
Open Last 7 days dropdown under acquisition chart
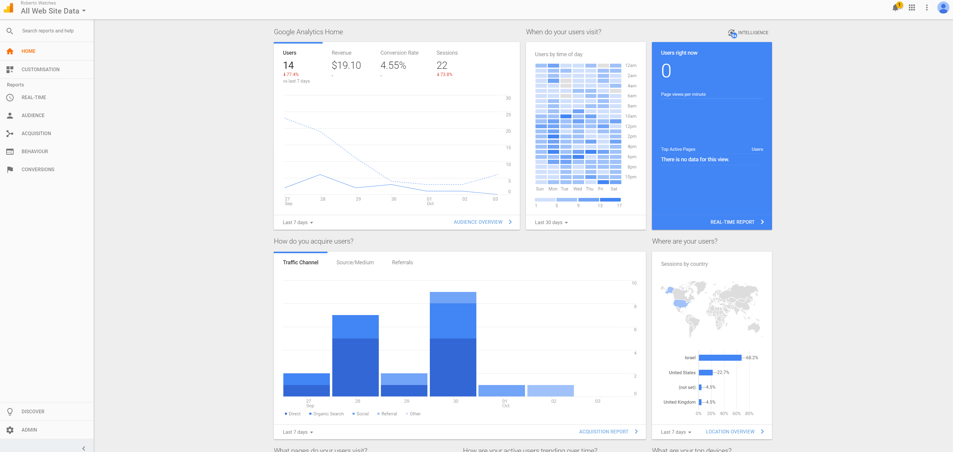click(x=298, y=432)
